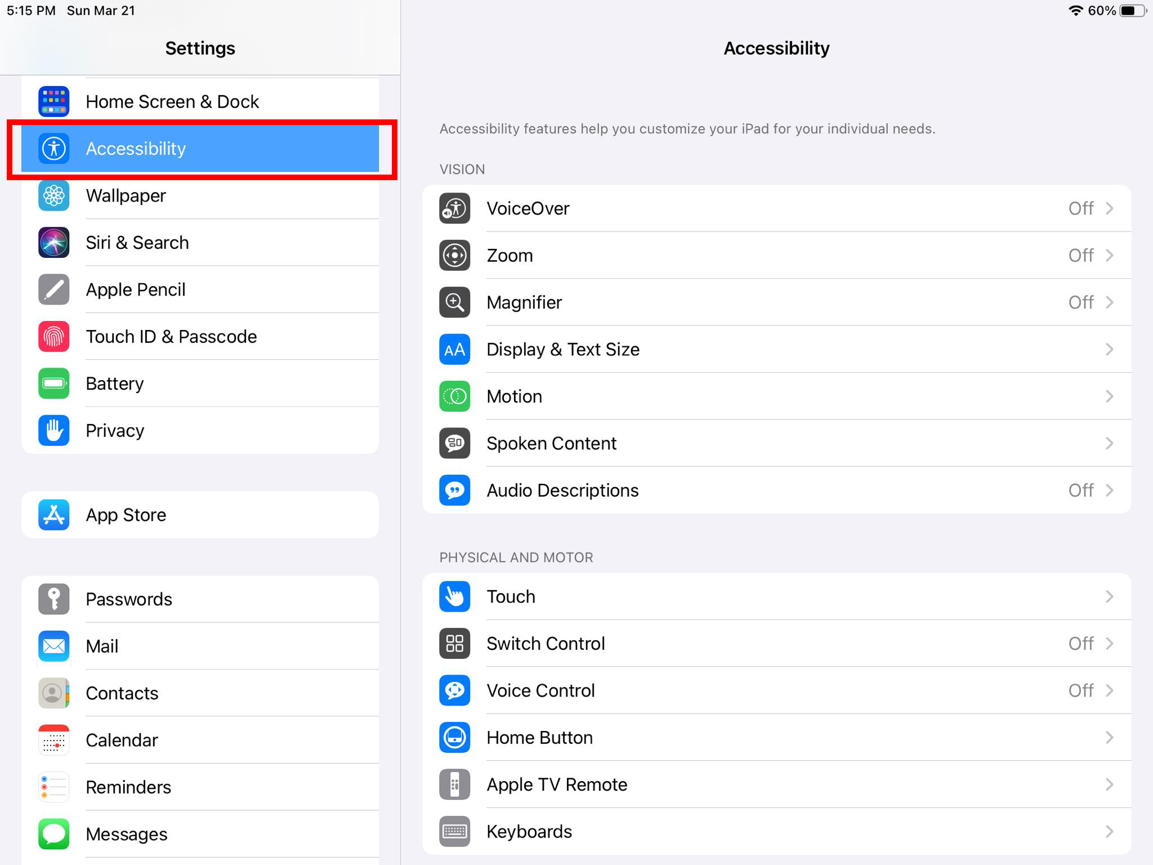Tap the battery indicator in status bar
Screen dimensions: 1153x865
click(x=1133, y=11)
